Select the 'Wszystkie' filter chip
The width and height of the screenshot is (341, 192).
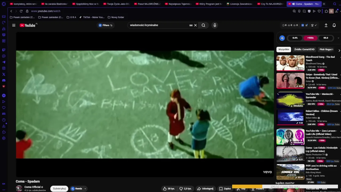(284, 49)
